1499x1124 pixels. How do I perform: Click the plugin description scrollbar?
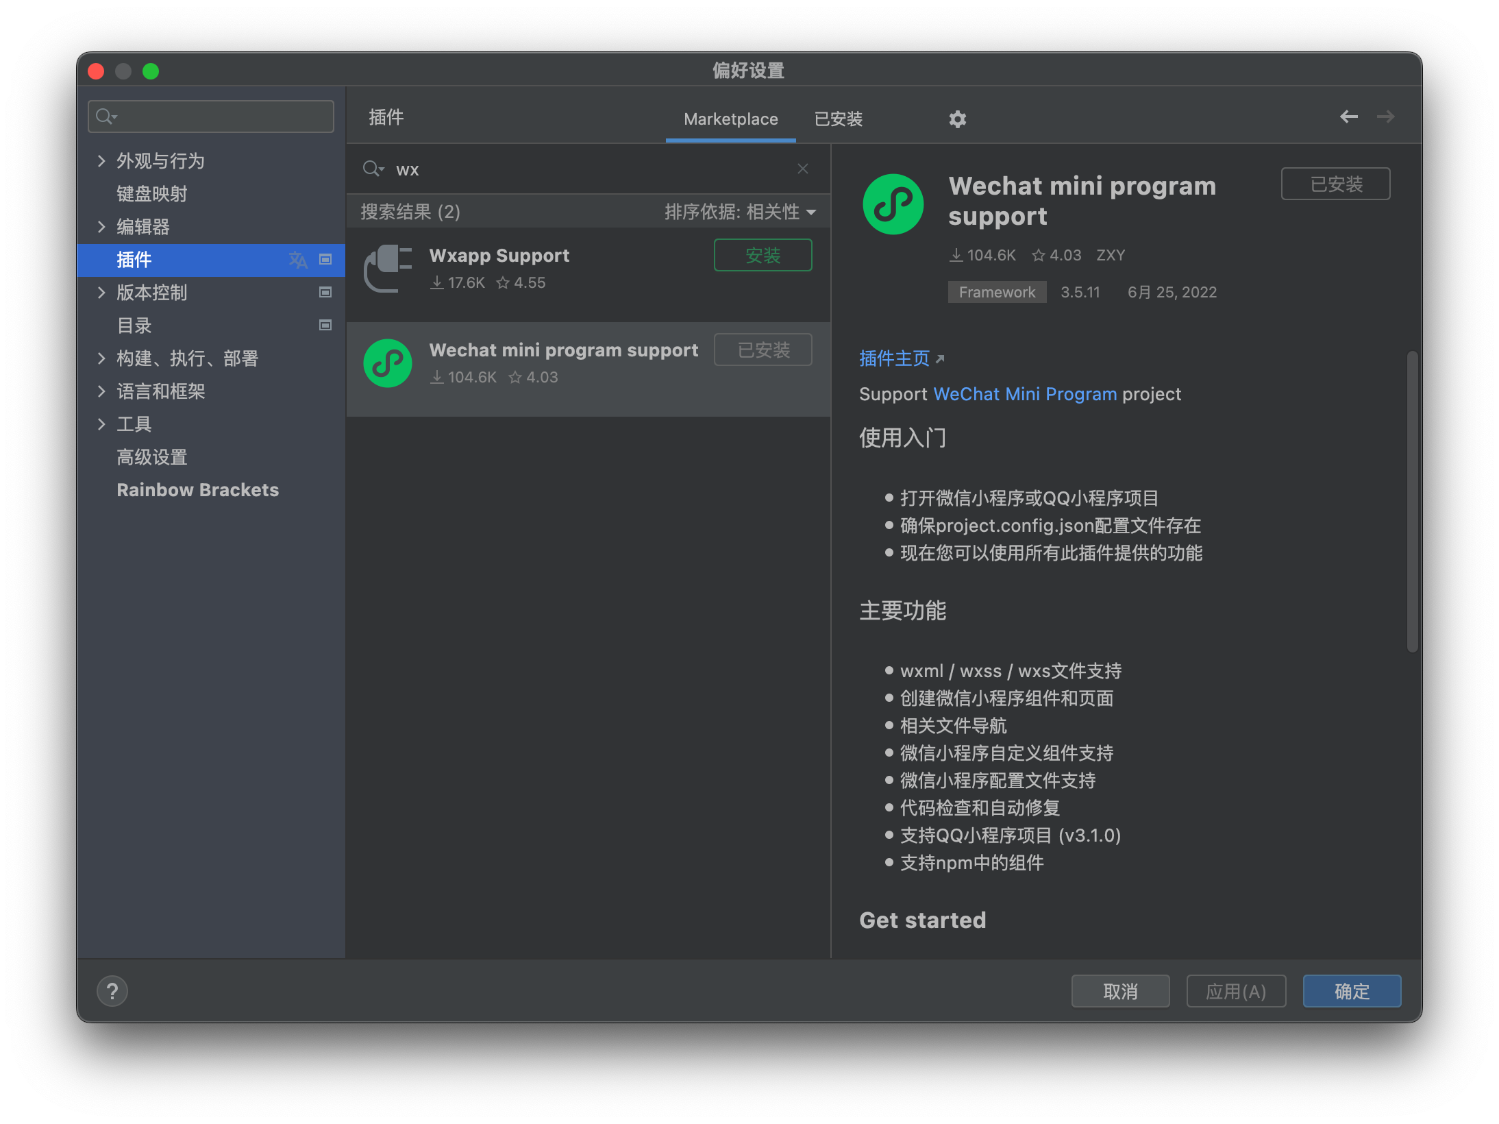[1412, 502]
